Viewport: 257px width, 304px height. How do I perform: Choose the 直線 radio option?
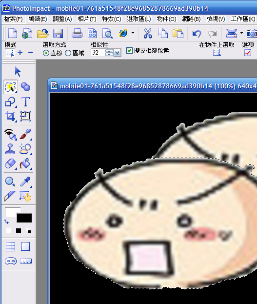pos(52,53)
